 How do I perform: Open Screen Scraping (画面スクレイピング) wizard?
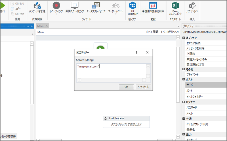[75, 7]
